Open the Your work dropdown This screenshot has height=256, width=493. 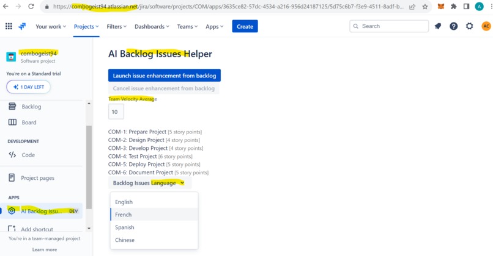coord(51,27)
